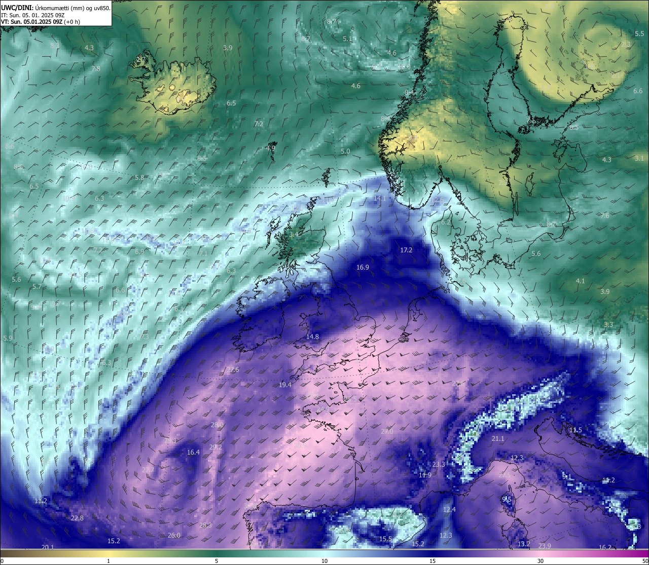Click the 21.1 value south of the Alps
This screenshot has height=565, width=649.
pos(498,438)
